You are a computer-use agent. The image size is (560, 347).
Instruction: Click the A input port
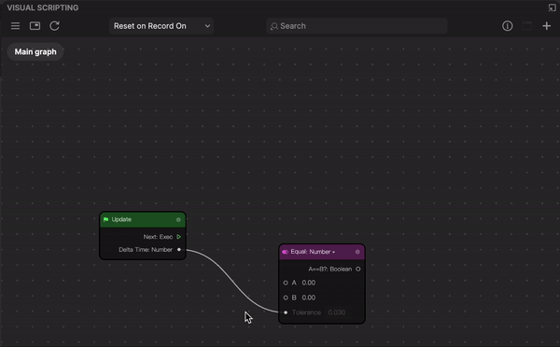286,283
